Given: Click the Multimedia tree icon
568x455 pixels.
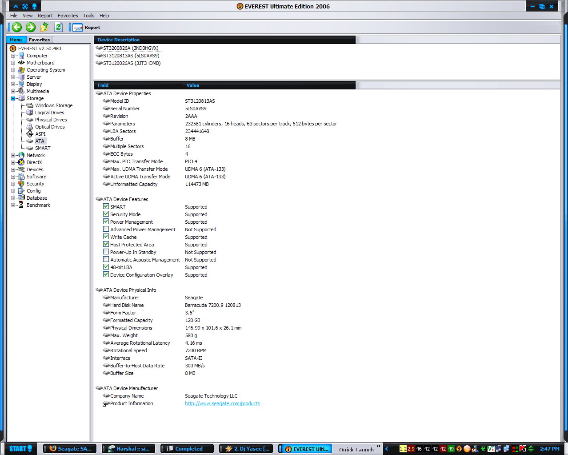Looking at the screenshot, I should coord(21,91).
